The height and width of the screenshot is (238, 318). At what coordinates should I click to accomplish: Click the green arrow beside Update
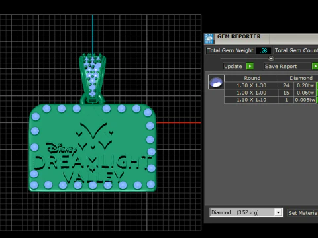click(250, 66)
